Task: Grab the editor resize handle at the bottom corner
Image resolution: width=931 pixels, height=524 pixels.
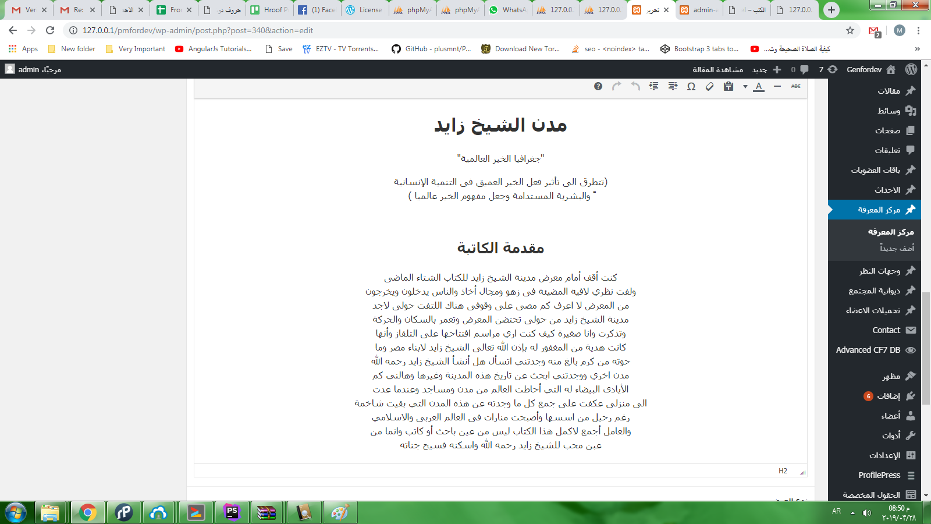Action: [803, 473]
